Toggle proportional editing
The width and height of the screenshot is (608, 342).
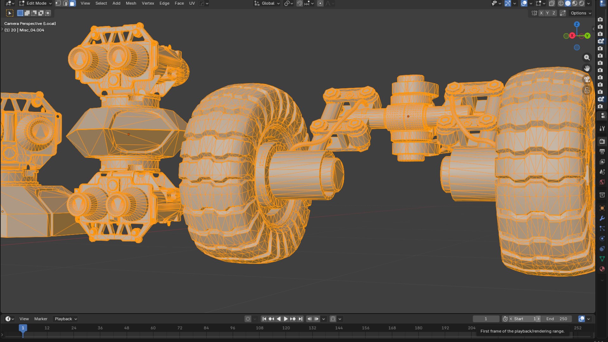click(x=320, y=3)
